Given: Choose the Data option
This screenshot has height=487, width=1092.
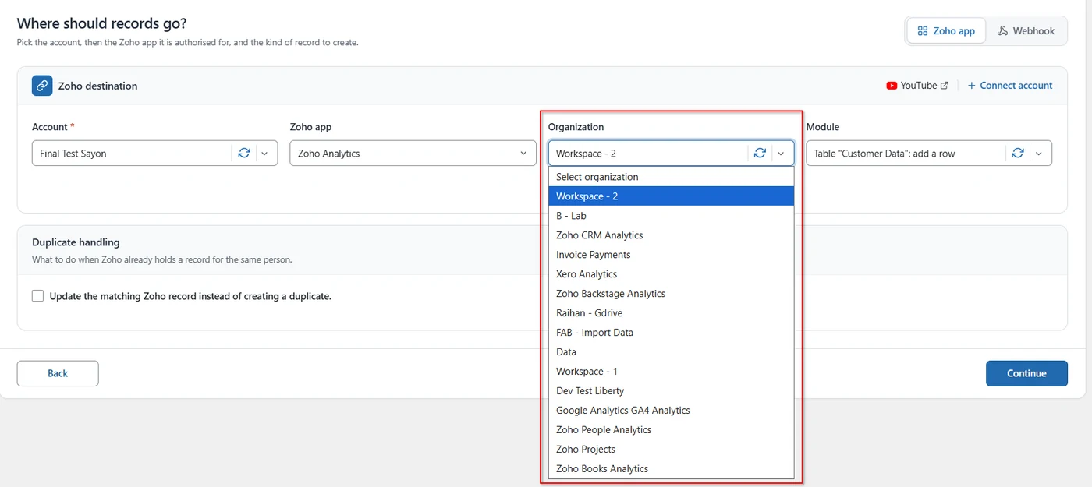Looking at the screenshot, I should tap(671, 352).
